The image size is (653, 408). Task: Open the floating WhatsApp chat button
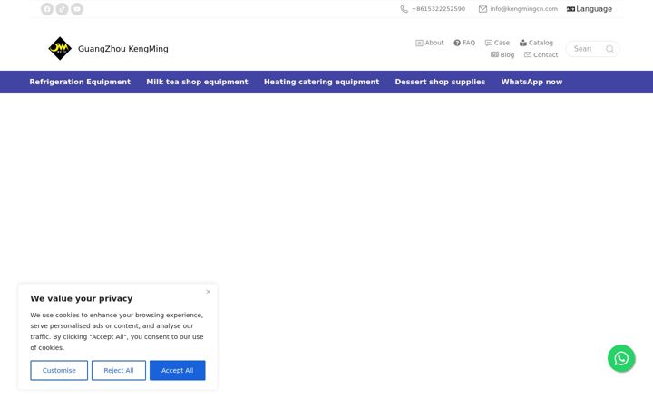point(621,358)
